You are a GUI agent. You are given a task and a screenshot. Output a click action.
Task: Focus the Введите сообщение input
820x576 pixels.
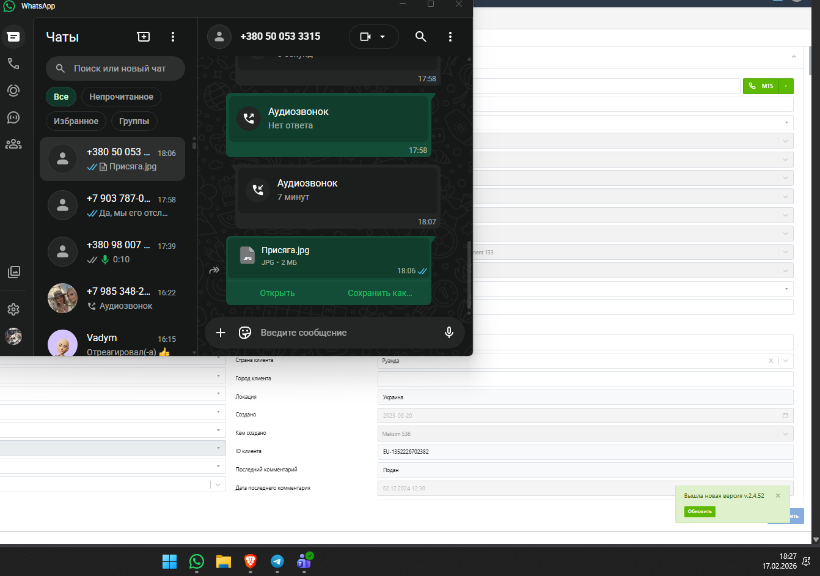(x=347, y=333)
